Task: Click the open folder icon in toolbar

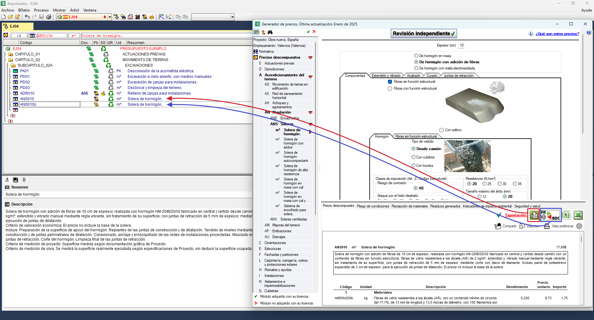Action: tap(11, 17)
